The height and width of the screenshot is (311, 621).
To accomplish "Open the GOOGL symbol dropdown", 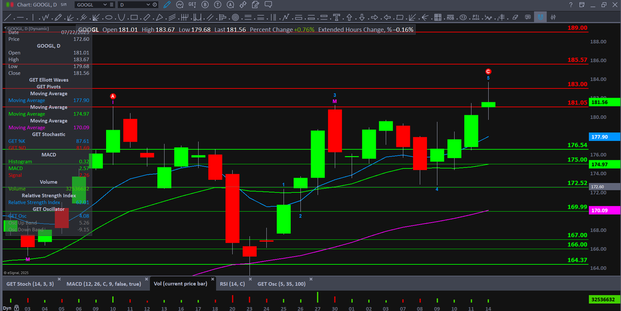I will 105,5.
